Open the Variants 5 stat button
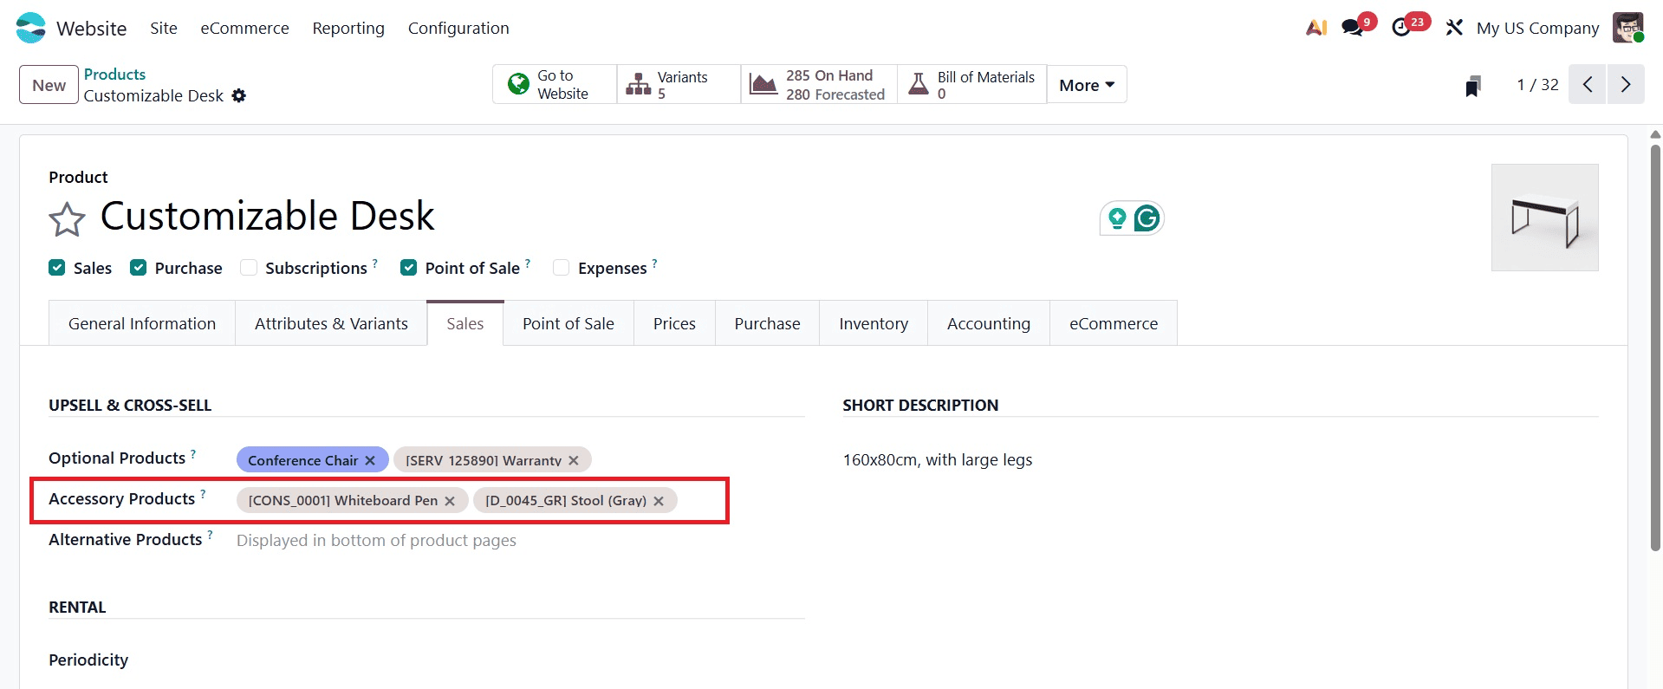The image size is (1663, 689). pos(679,84)
